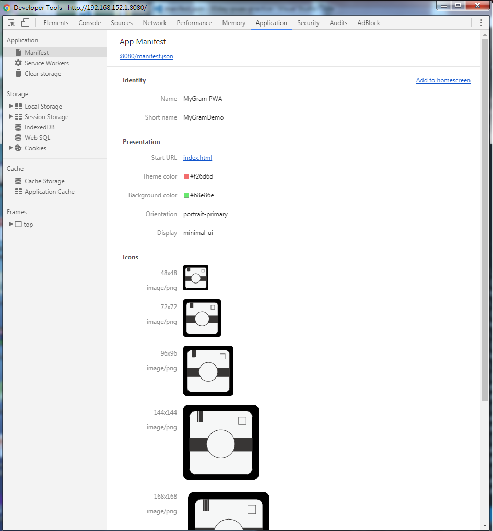Screen dimensions: 493x531
Task: Click the Cache Storage database icon
Action: click(18, 181)
